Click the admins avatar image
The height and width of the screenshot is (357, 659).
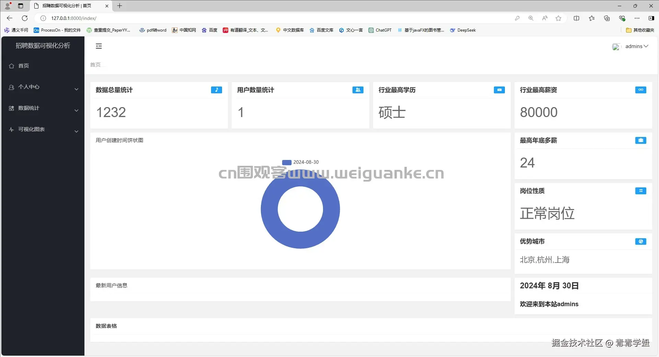(x=616, y=47)
